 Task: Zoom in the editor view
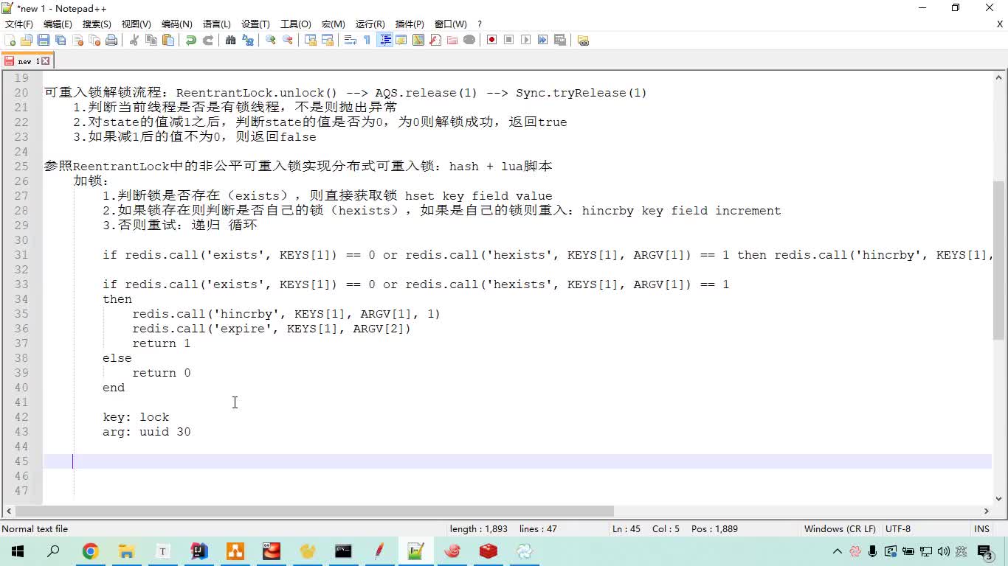pos(271,41)
